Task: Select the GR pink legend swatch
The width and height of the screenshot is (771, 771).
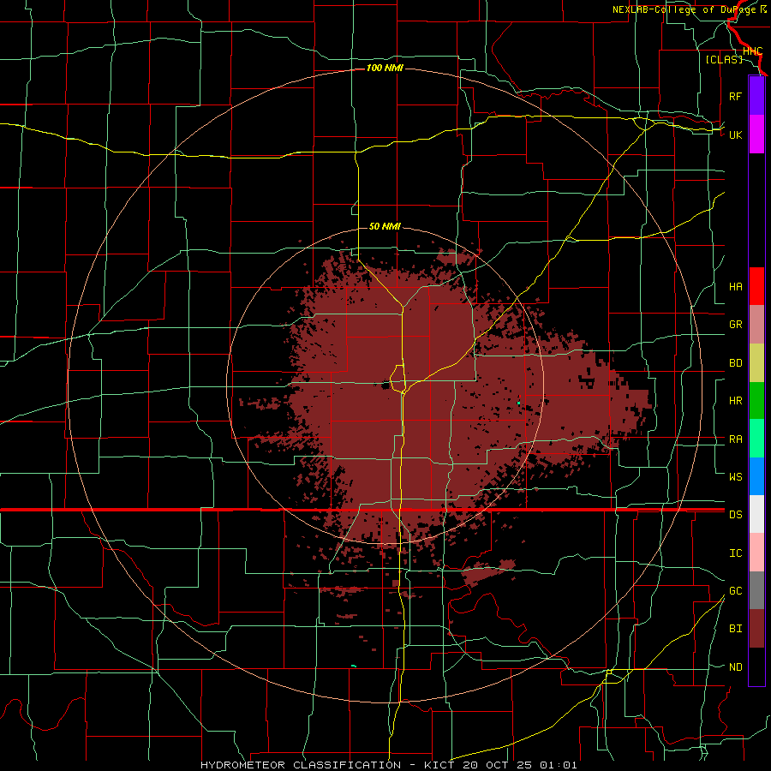Action: click(756, 324)
